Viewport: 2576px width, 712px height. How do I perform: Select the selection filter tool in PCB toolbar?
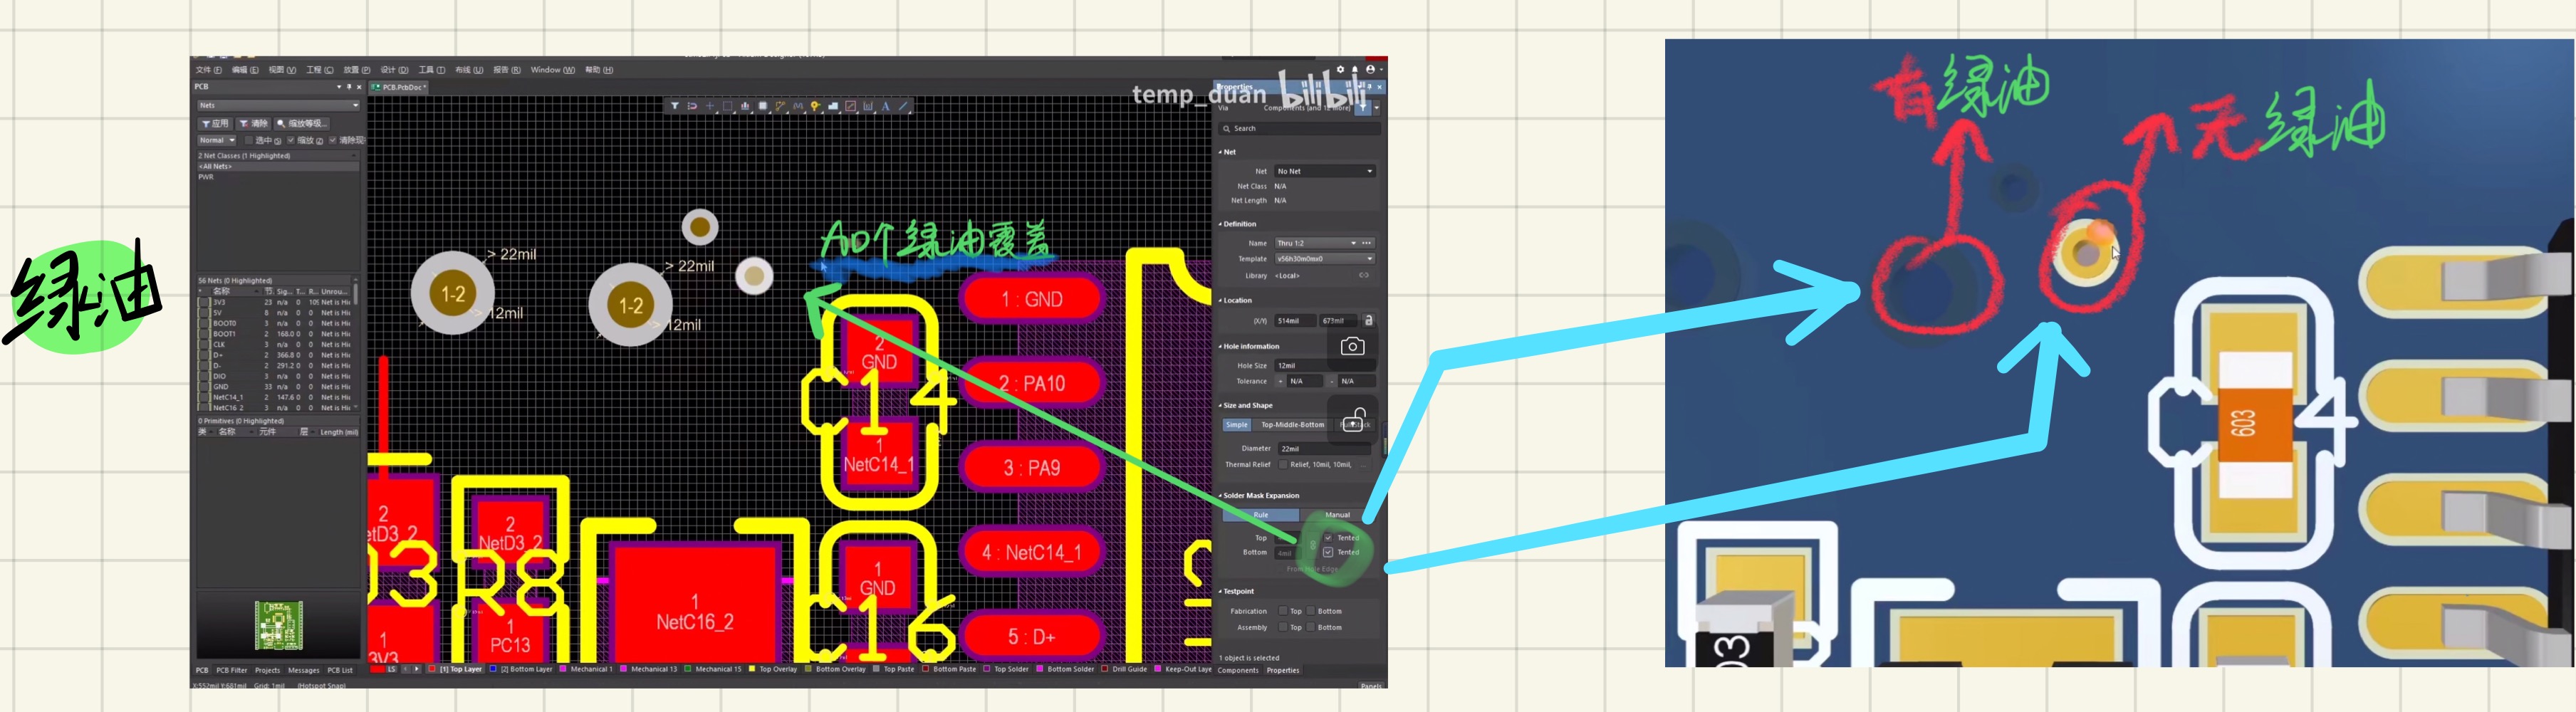pyautogui.click(x=675, y=106)
